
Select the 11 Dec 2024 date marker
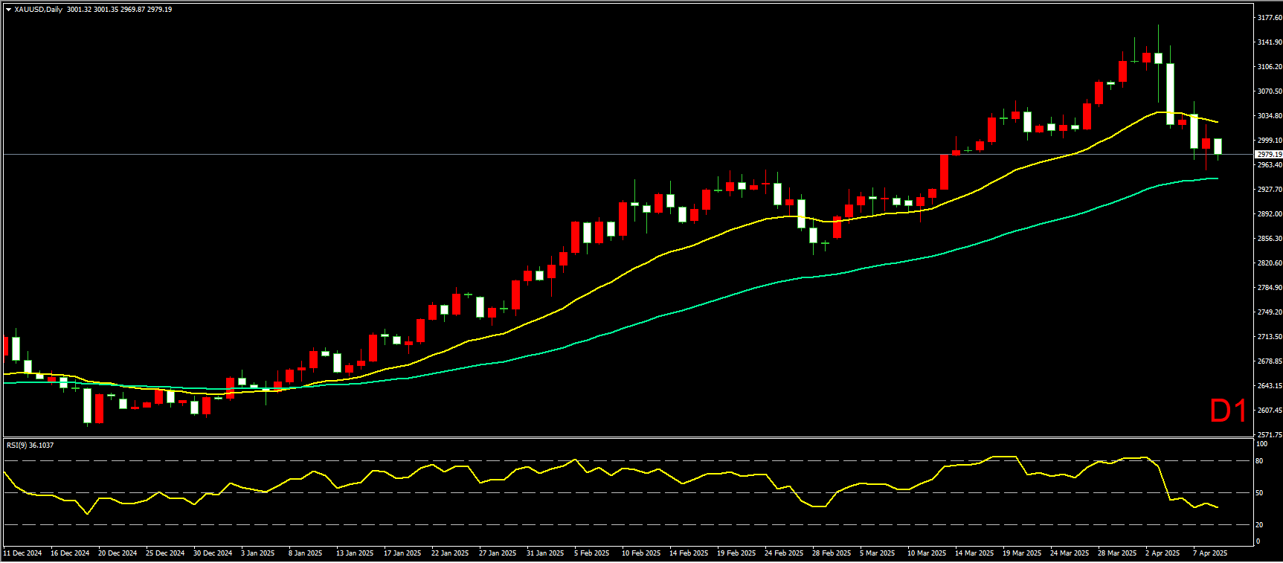pos(22,553)
